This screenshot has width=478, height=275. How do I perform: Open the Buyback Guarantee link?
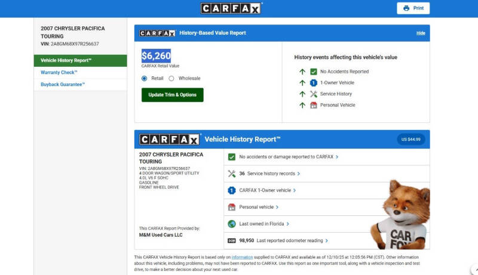coord(63,85)
